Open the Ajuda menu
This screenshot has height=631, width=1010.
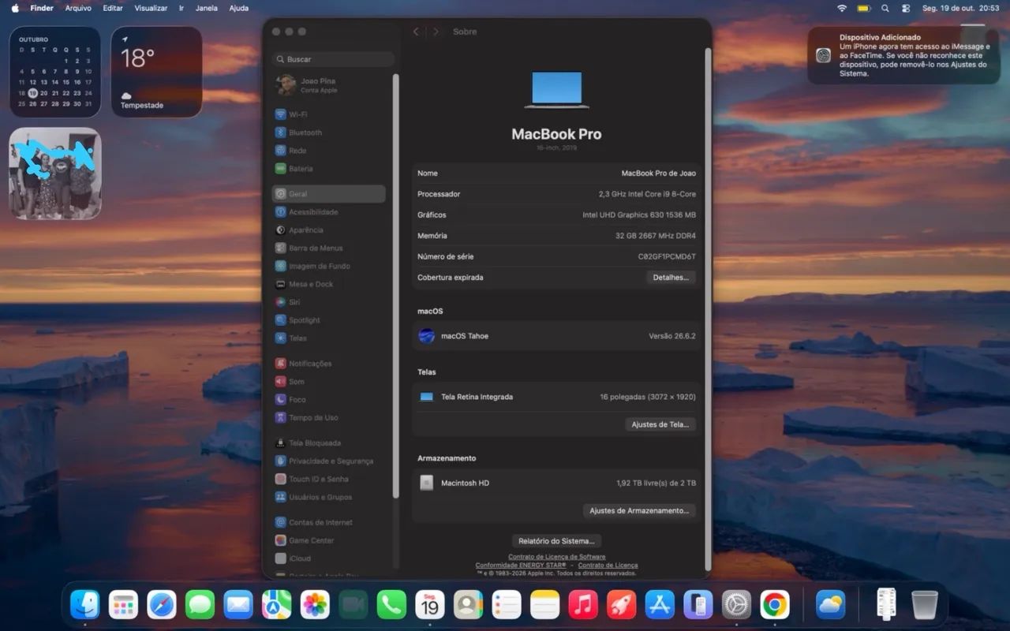pos(238,8)
